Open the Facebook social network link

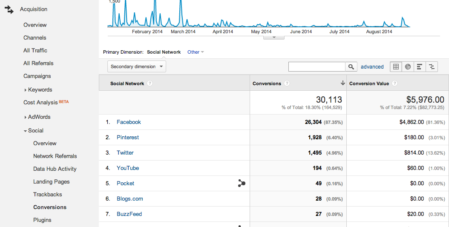[x=129, y=122]
